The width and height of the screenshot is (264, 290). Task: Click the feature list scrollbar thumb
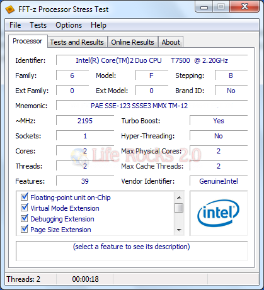tap(179, 208)
